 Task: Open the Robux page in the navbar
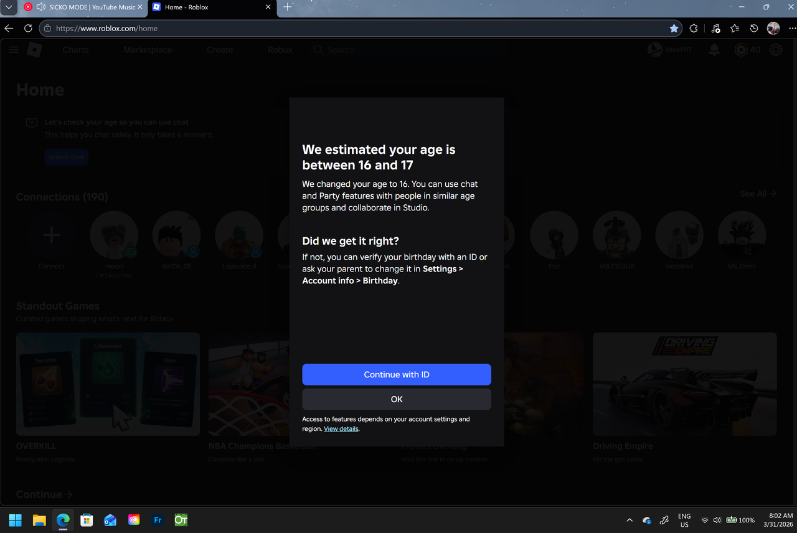point(280,50)
